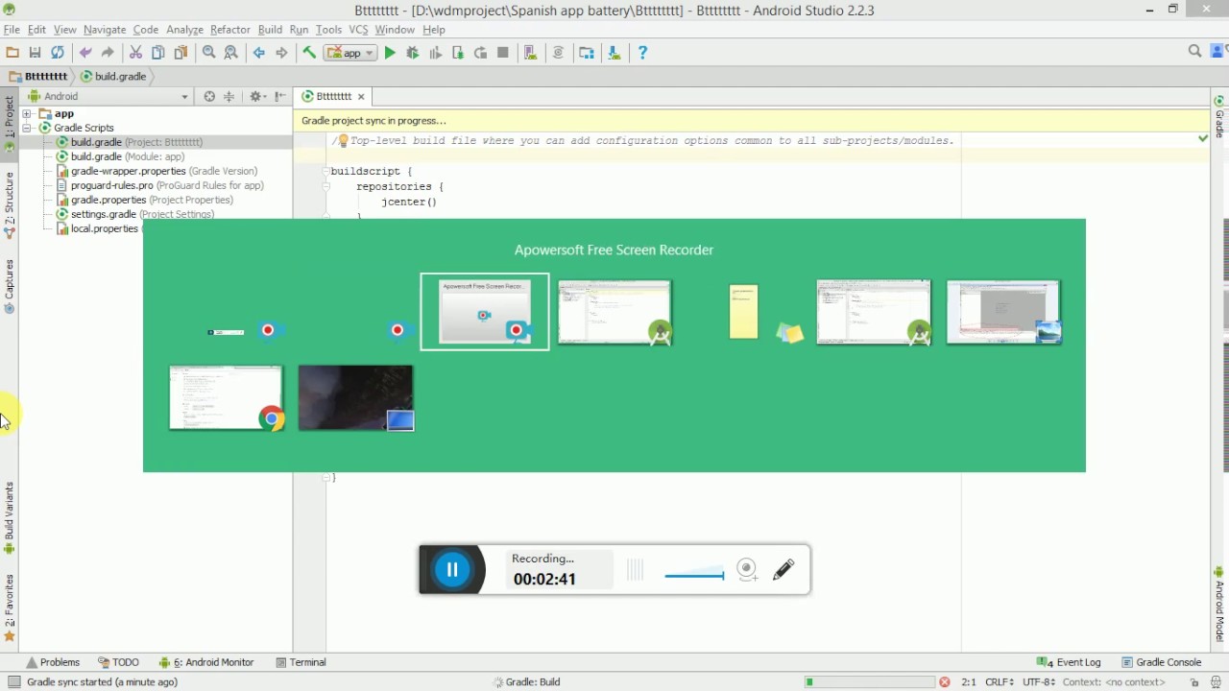Click the blue Help question mark icon
Image resolution: width=1229 pixels, height=691 pixels.
642,53
